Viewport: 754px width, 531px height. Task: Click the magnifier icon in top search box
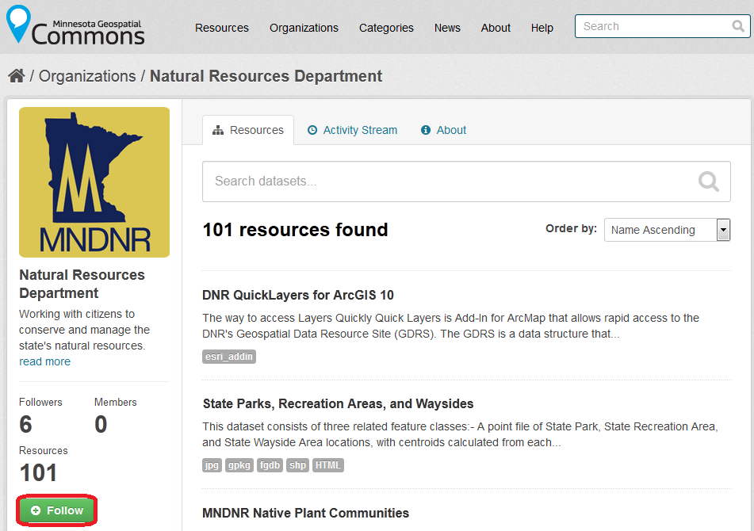pos(737,26)
